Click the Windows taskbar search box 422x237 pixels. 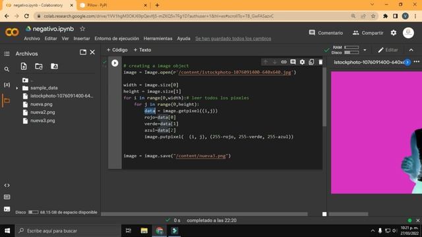pos(68,231)
